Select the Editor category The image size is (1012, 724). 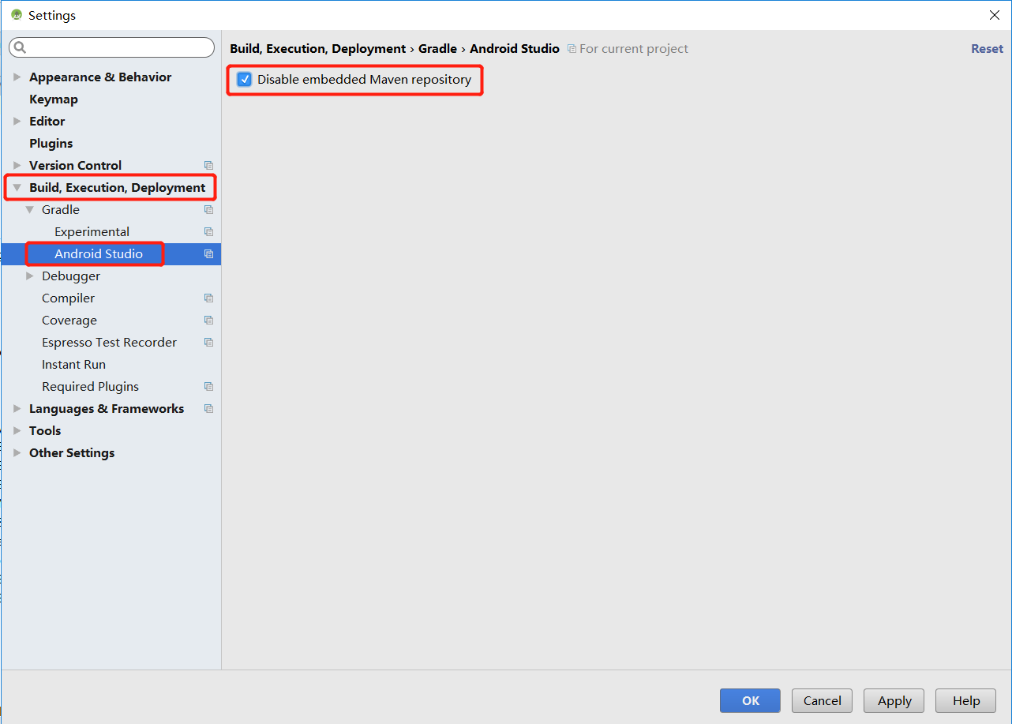coord(47,122)
